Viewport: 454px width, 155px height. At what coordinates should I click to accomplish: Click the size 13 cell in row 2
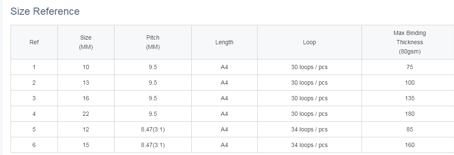86,83
